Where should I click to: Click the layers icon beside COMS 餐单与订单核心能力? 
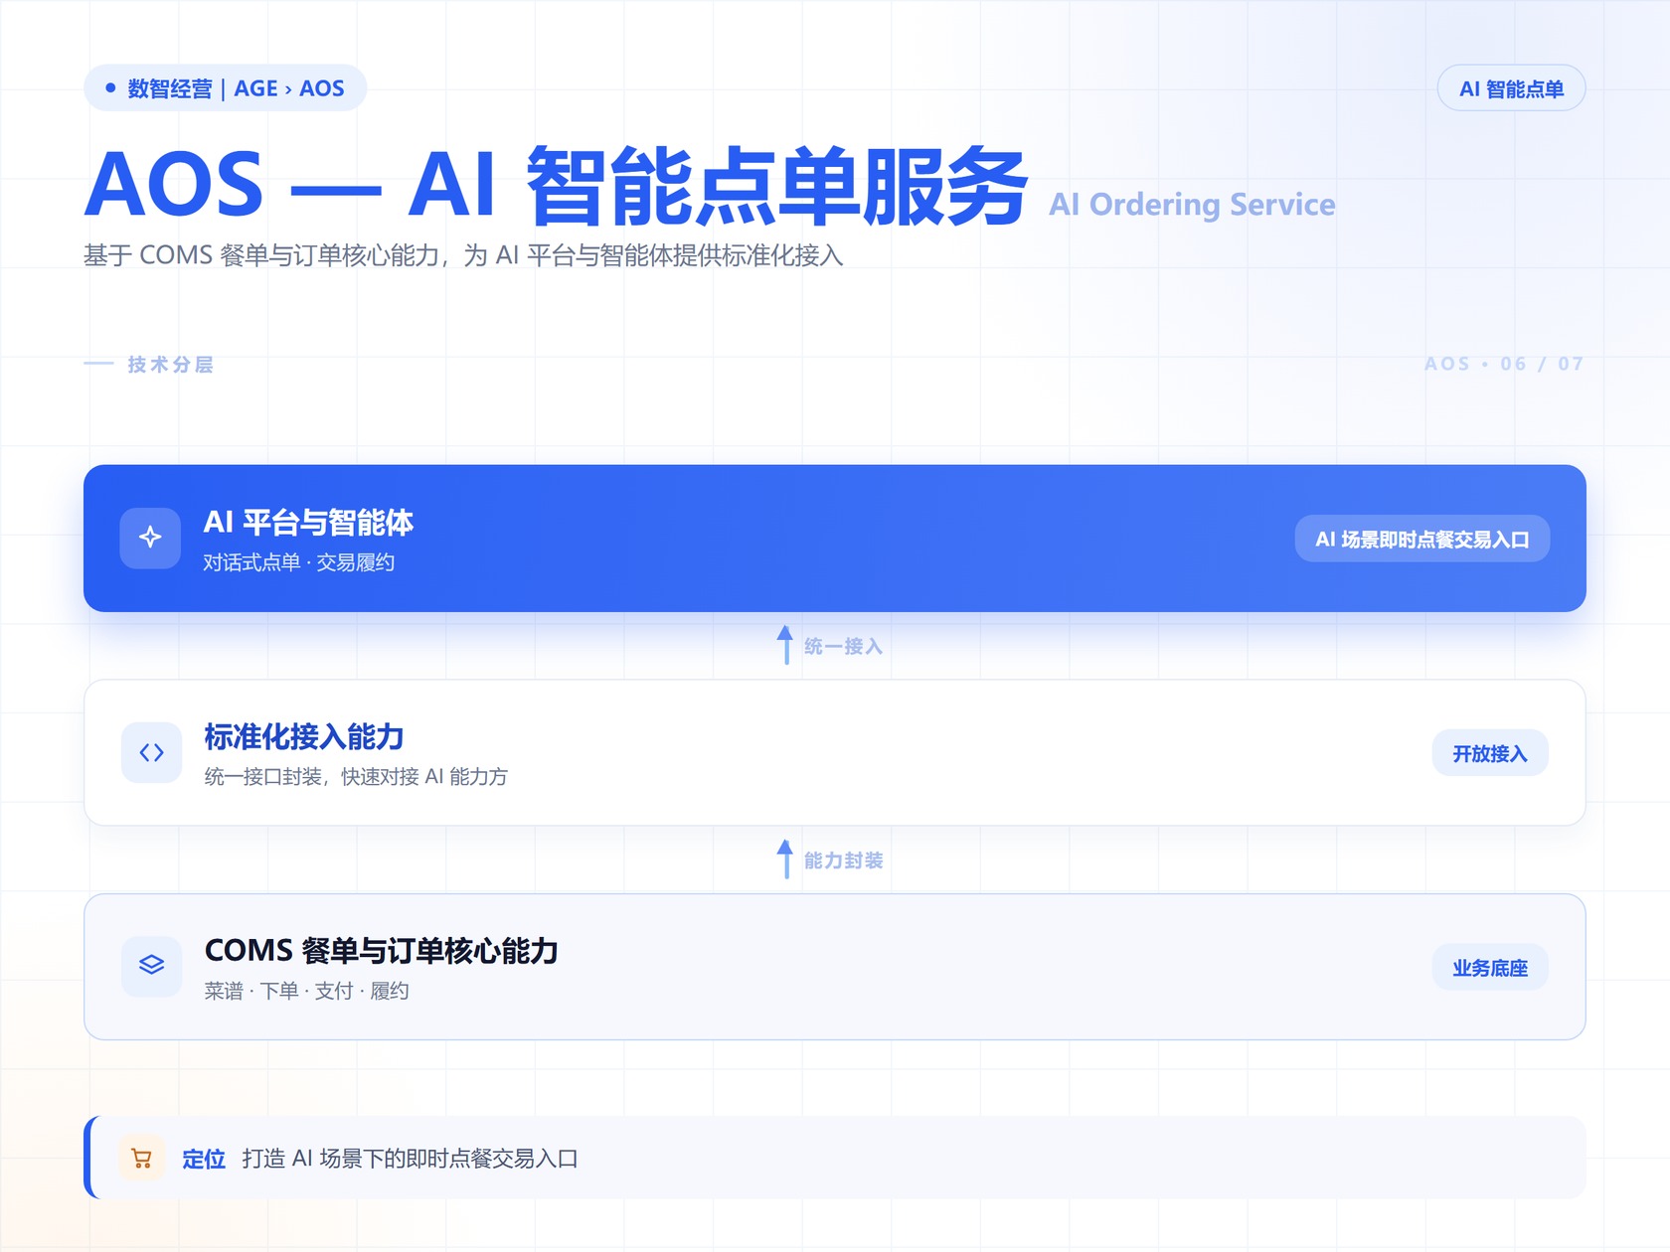(x=151, y=966)
